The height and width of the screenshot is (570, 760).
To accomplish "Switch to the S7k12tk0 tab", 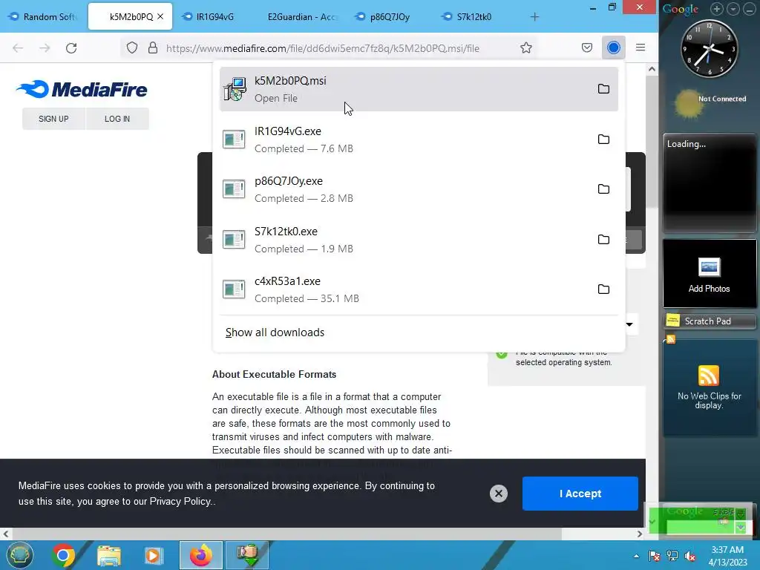I will coord(474,16).
